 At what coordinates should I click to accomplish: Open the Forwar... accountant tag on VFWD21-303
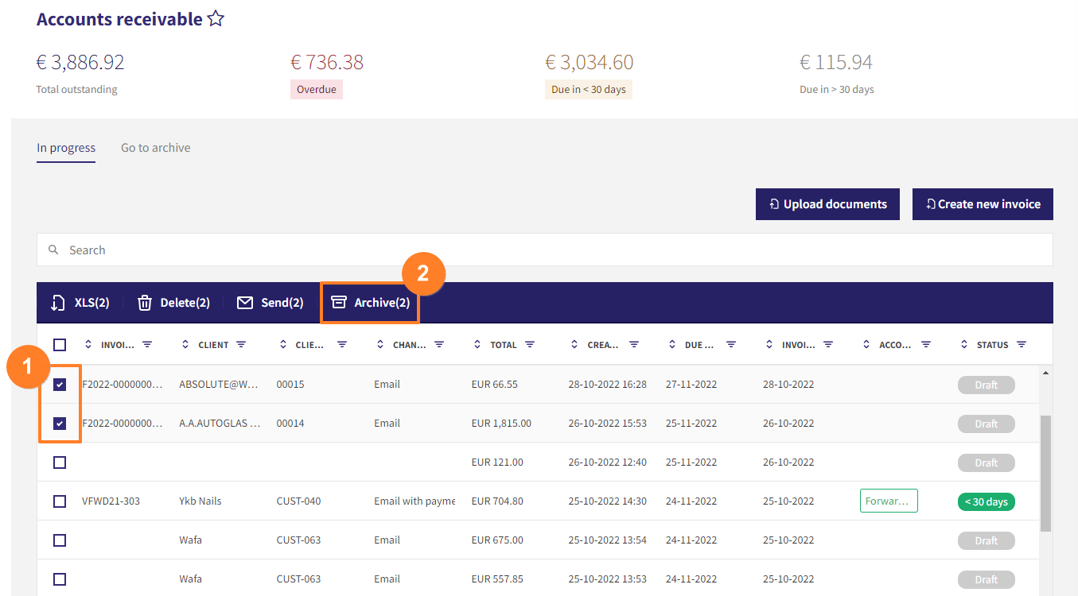pyautogui.click(x=889, y=501)
